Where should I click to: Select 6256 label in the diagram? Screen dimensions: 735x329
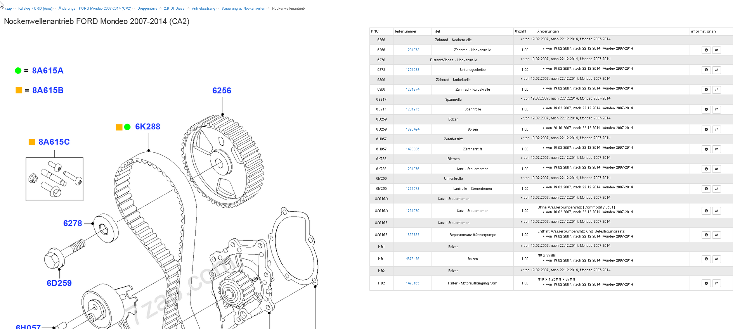pyautogui.click(x=222, y=91)
